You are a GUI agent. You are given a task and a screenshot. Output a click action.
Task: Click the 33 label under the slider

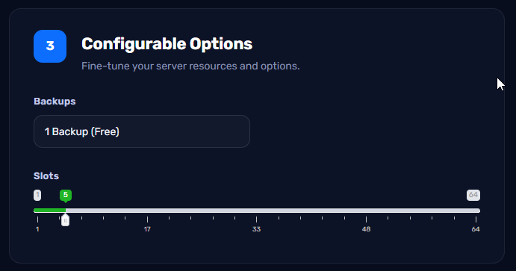coord(256,229)
